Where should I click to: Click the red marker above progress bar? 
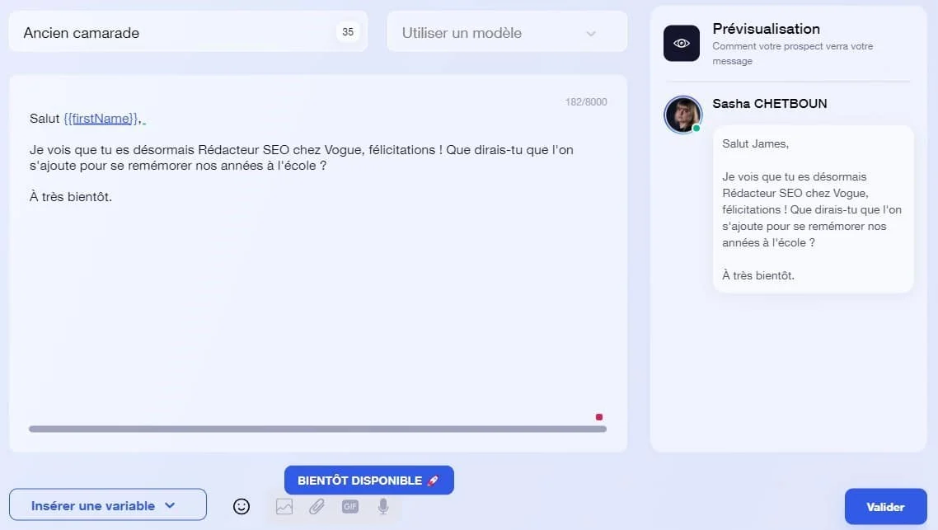[x=598, y=417]
